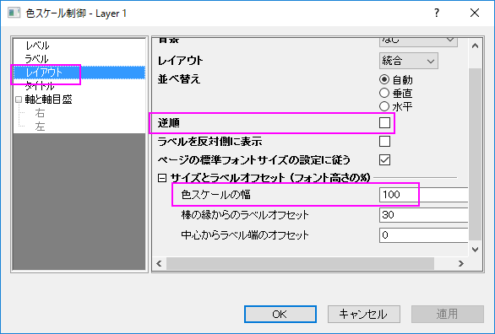The width and height of the screenshot is (495, 334).
Task: Click the 棒の縁からのラベルオフセット input field
Action: point(424,215)
